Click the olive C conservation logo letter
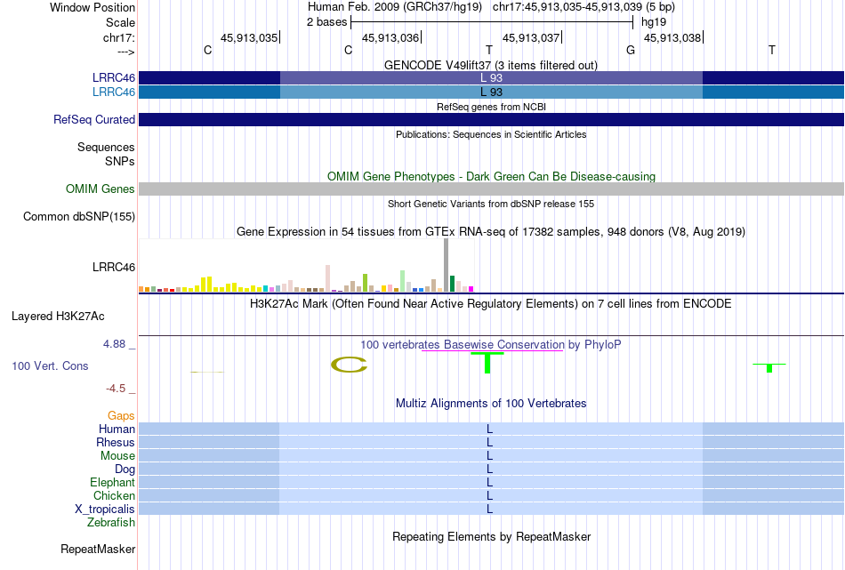This screenshot has height=570, width=845. [x=349, y=365]
